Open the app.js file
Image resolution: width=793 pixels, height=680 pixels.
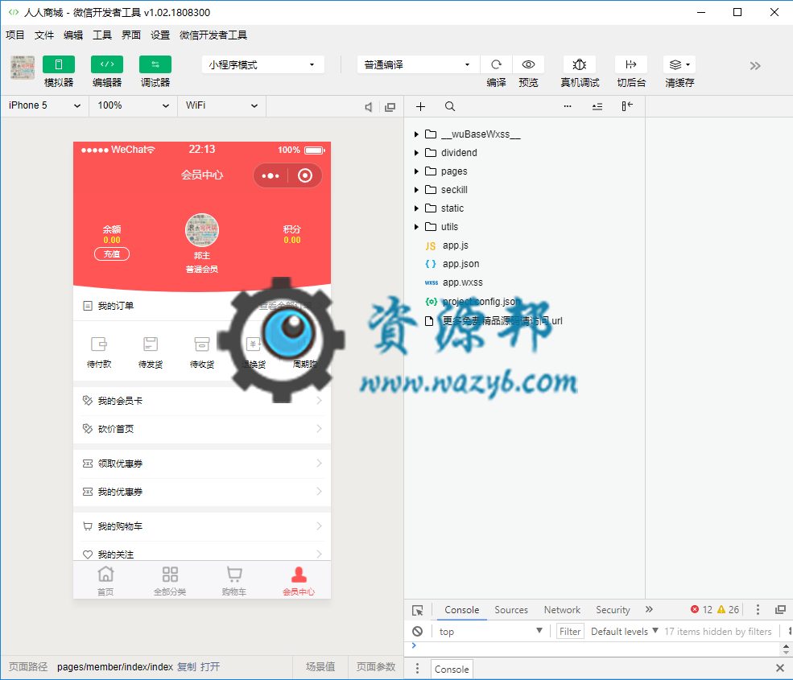click(455, 245)
